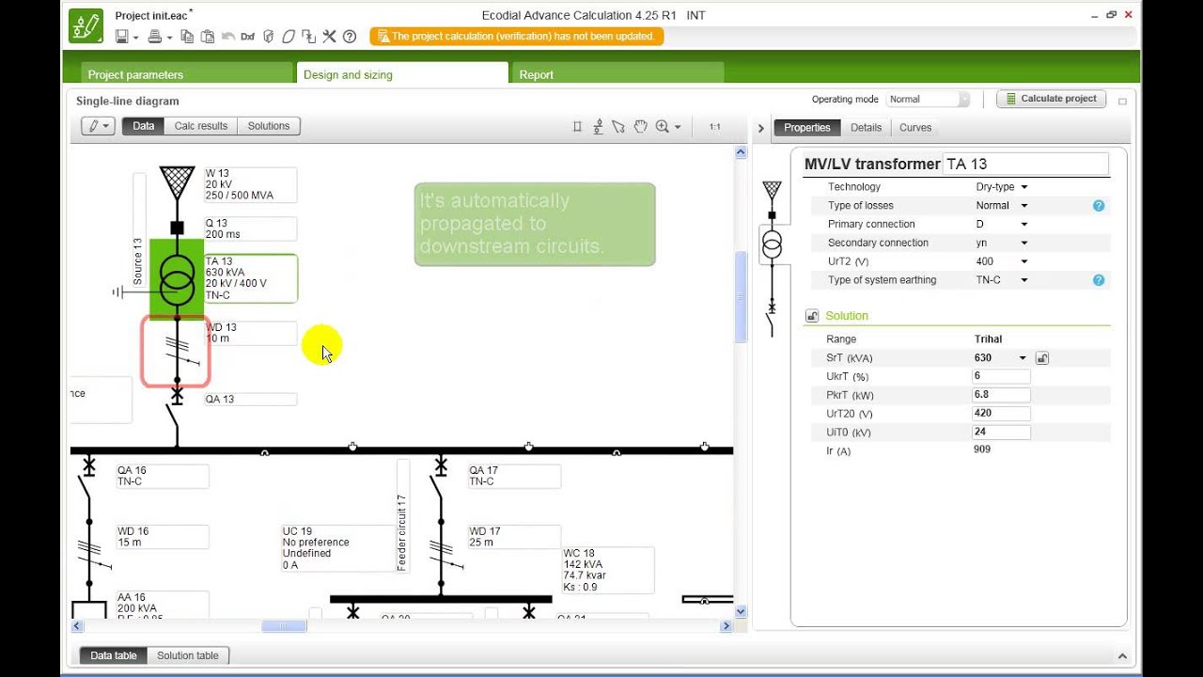
Task: Click the help icon next to Type of losses
Action: (1098, 205)
